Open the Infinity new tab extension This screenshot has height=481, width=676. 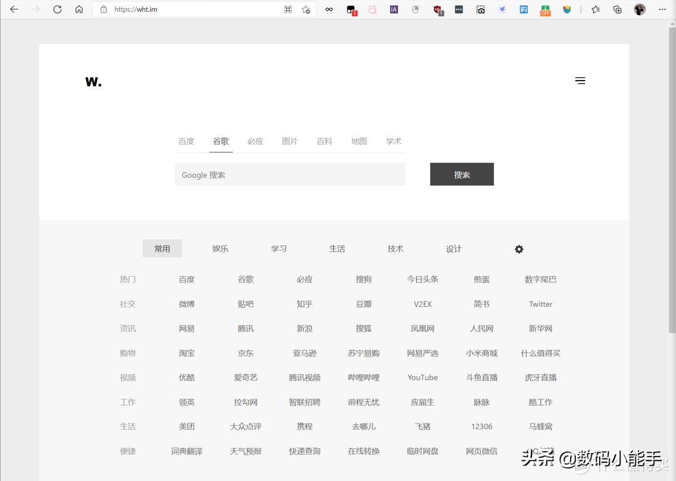[x=329, y=9]
